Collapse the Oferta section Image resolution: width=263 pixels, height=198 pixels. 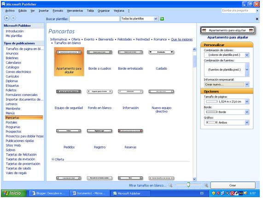[53, 159]
